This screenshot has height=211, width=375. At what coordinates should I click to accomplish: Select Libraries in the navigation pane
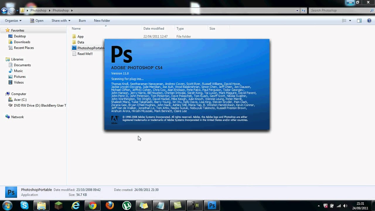17,59
